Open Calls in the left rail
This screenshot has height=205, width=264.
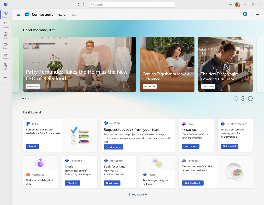6,66
